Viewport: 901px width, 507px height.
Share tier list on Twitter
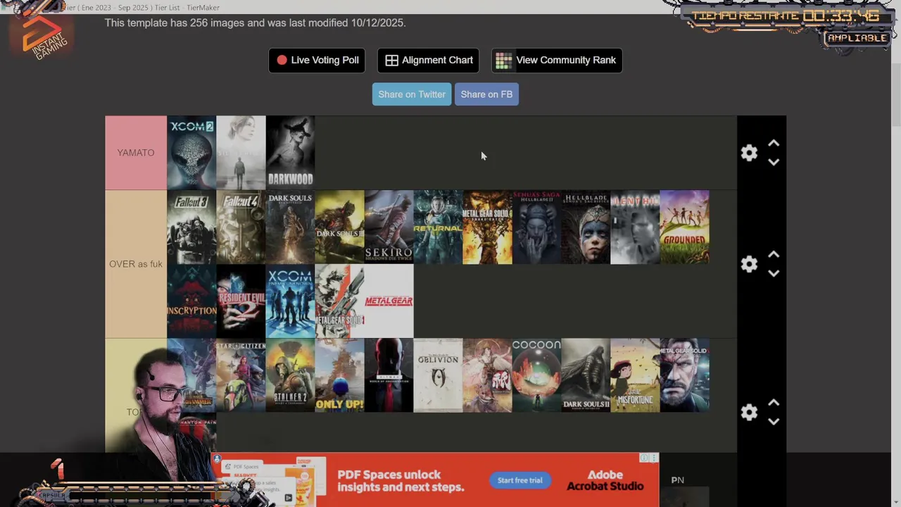click(x=412, y=94)
